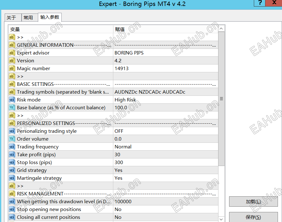The image size is (282, 222).
Task: Click the Take profit value 30
Action: pyautogui.click(x=166, y=155)
